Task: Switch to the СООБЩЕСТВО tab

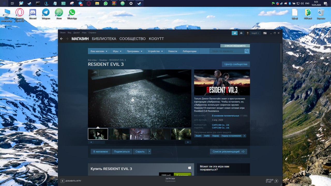Action: 133,39
